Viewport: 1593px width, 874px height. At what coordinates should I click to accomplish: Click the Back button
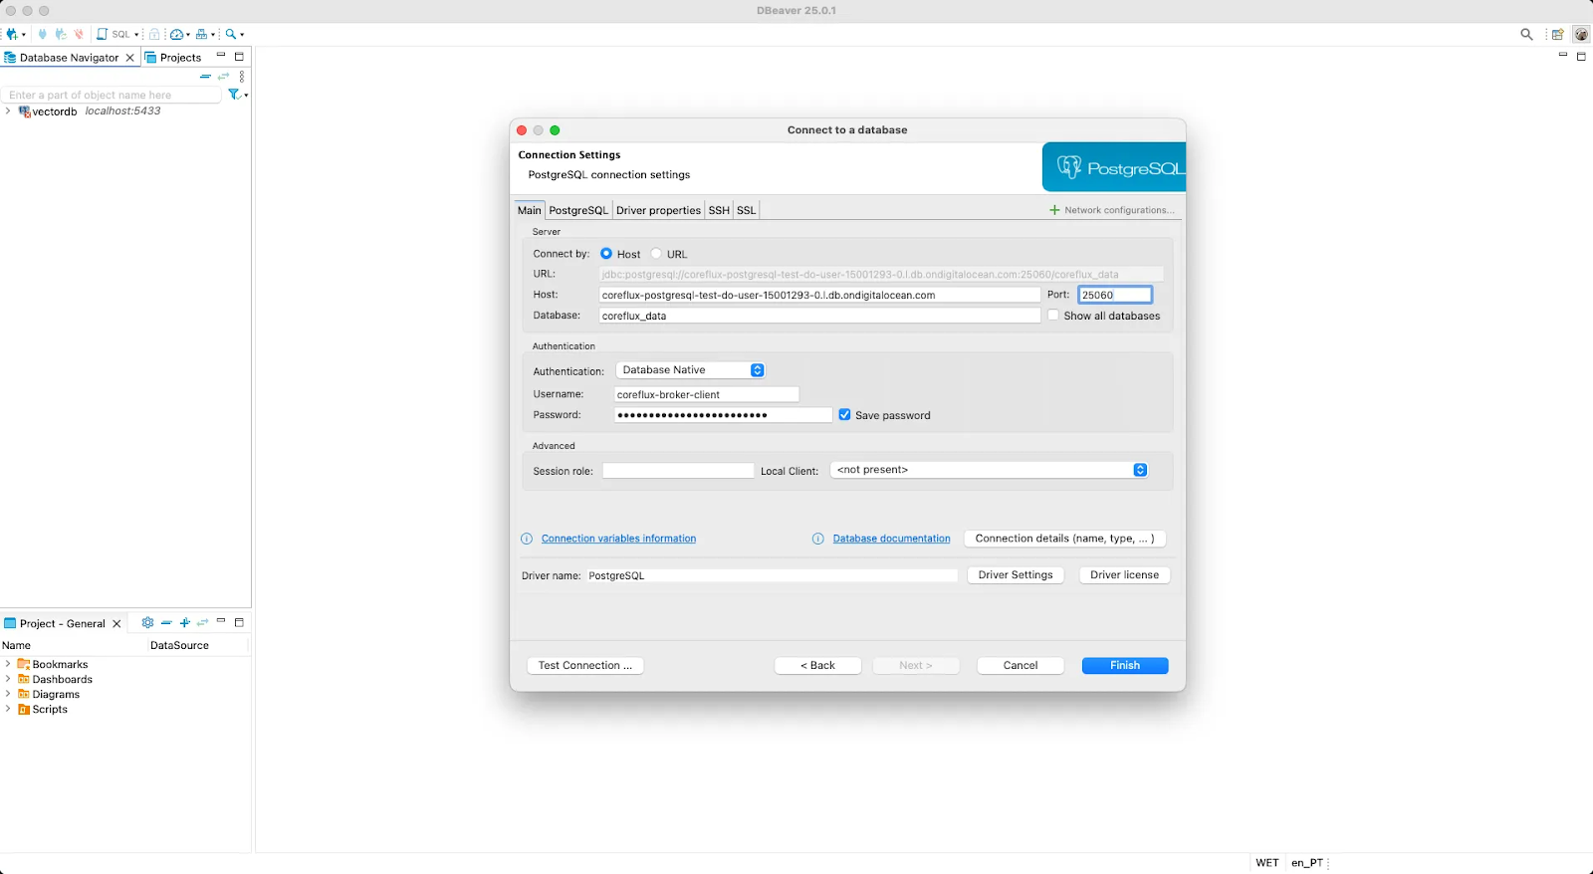click(818, 665)
